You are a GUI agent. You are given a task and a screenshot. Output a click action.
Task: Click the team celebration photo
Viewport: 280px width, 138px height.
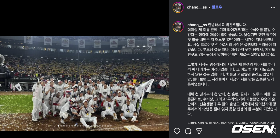pyautogui.click(x=84, y=83)
